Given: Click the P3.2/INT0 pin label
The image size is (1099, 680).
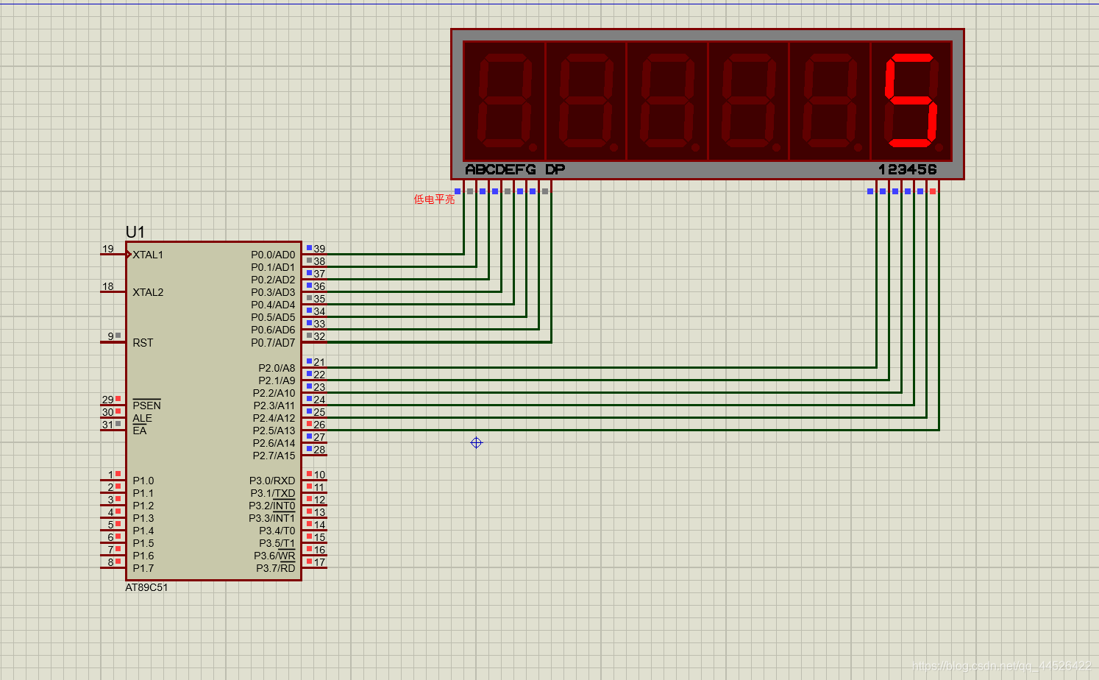Looking at the screenshot, I should click(x=271, y=506).
